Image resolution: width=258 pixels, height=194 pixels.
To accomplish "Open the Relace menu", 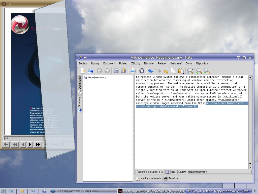I will click(x=162, y=63).
